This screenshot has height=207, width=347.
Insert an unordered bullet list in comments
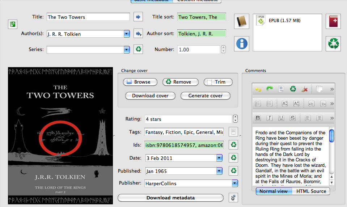point(269,103)
